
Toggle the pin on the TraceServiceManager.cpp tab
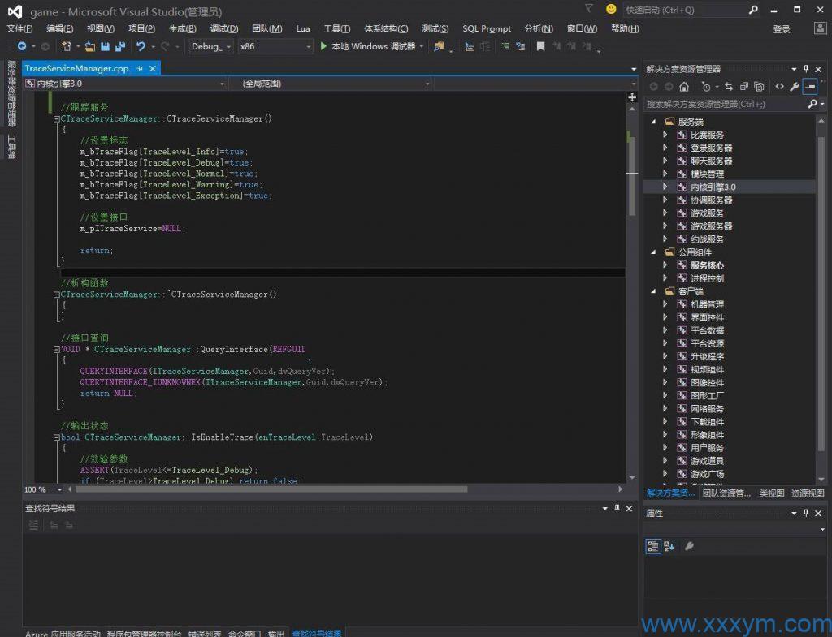pos(140,69)
